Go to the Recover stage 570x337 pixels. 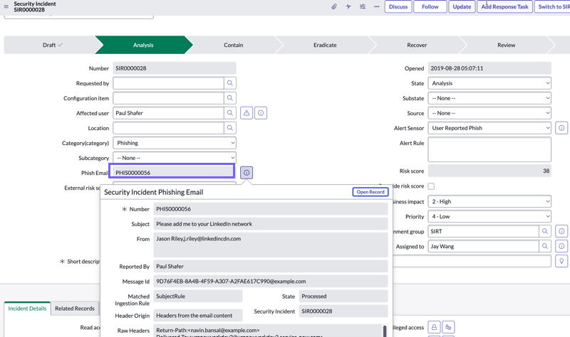417,45
